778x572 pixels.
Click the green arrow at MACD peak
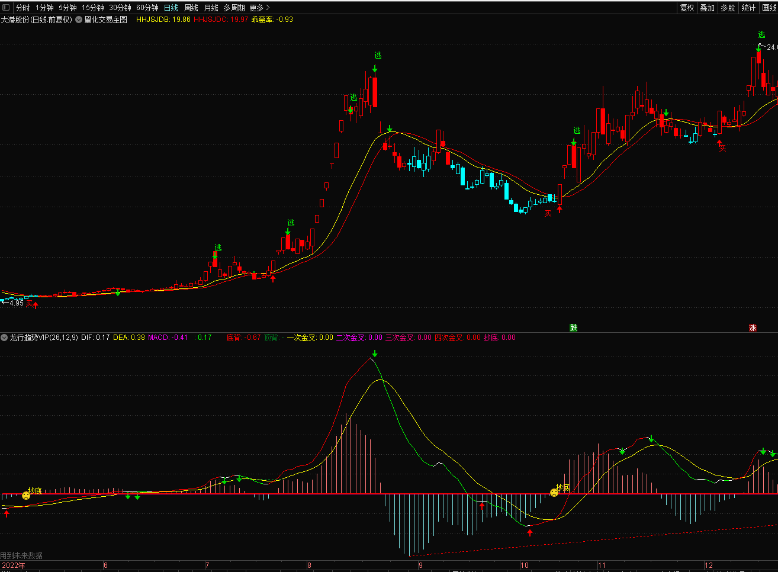pyautogui.click(x=374, y=354)
